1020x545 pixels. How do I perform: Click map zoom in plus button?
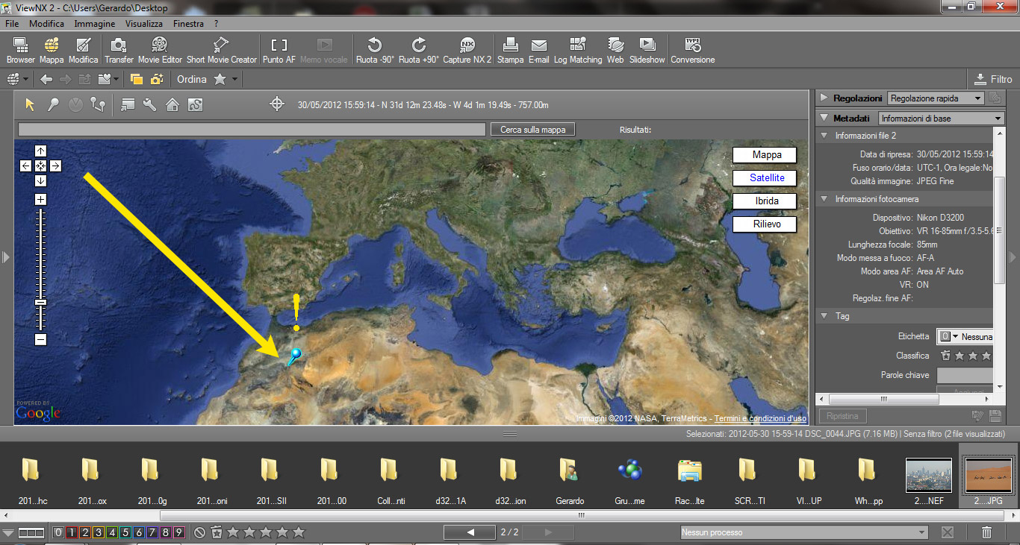pyautogui.click(x=40, y=200)
